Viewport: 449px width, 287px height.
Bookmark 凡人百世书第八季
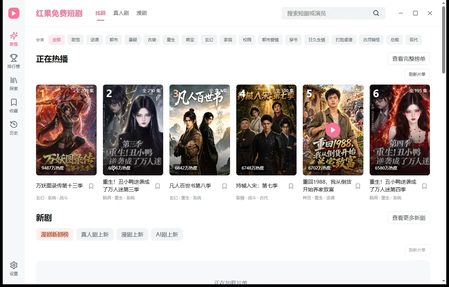pyautogui.click(x=224, y=186)
